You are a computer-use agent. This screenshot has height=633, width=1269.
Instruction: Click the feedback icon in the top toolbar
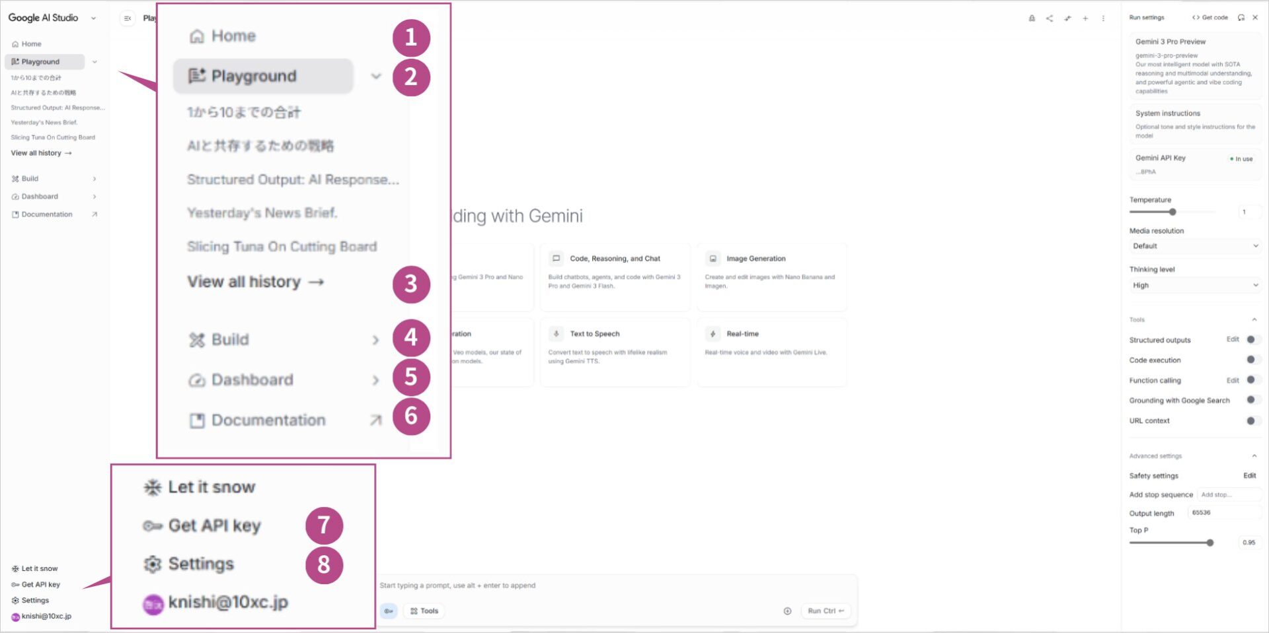pos(1032,18)
